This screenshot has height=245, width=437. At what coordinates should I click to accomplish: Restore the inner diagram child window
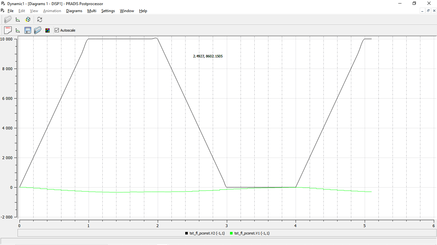[x=428, y=11]
